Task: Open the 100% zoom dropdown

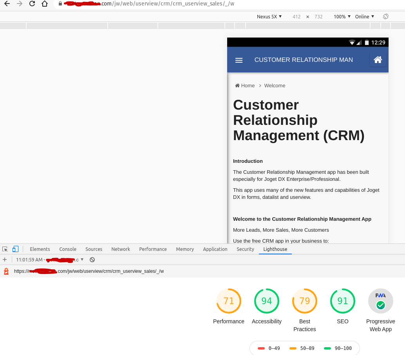Action: click(342, 16)
